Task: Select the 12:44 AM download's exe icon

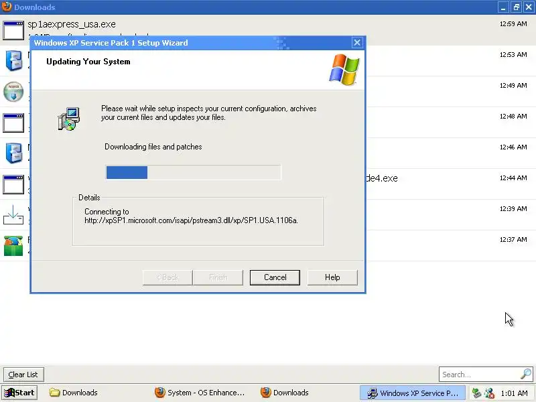Action: 13,184
